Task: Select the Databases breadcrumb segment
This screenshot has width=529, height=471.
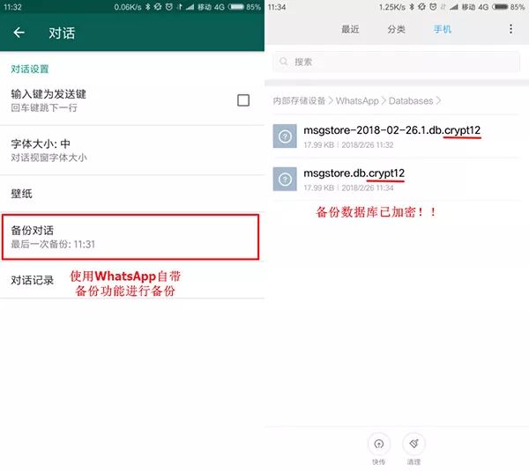Action: click(x=411, y=100)
